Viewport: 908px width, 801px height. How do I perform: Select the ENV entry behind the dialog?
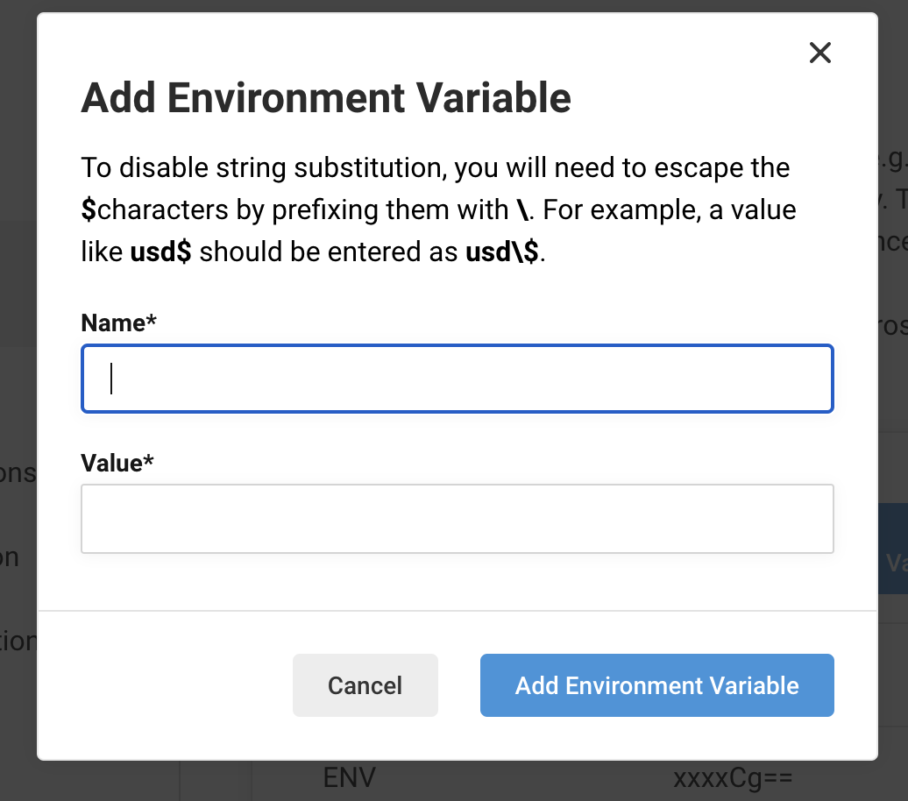pos(349,778)
